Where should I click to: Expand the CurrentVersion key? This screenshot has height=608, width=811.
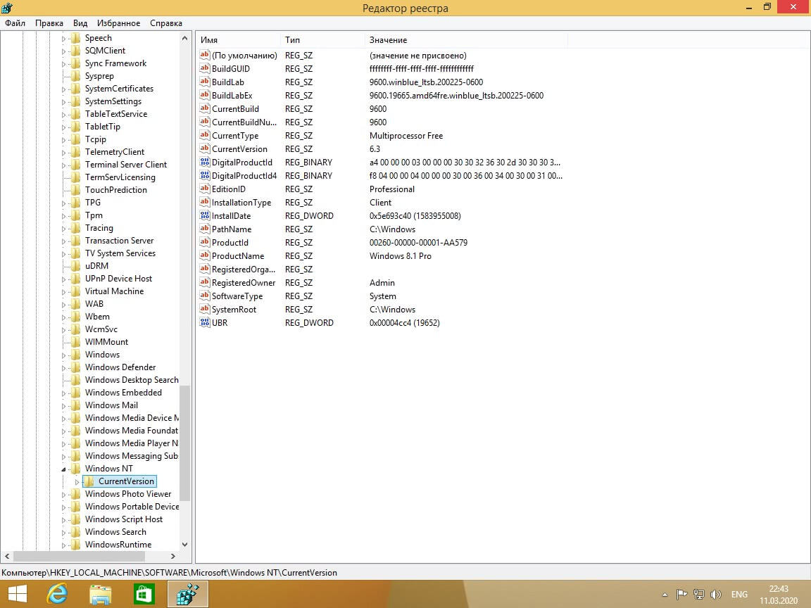click(x=77, y=482)
